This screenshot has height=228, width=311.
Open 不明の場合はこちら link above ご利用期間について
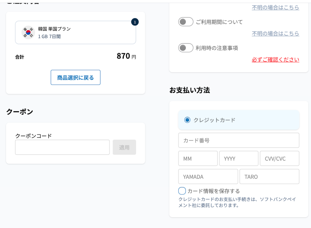click(x=275, y=8)
